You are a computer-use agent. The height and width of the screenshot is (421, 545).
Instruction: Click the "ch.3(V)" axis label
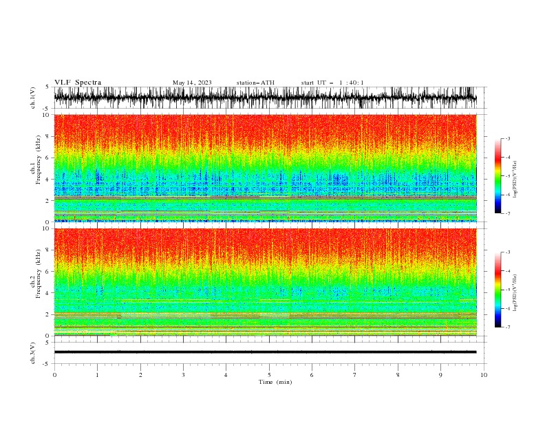33,353
